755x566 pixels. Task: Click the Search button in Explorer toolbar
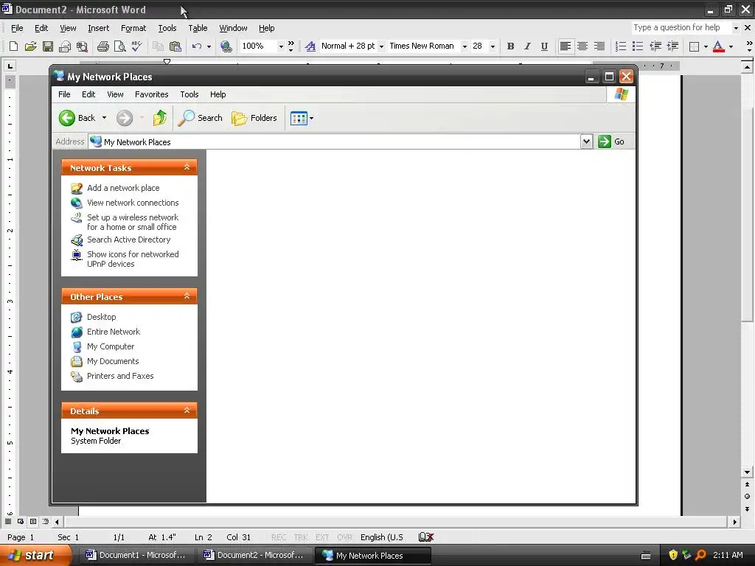point(200,118)
